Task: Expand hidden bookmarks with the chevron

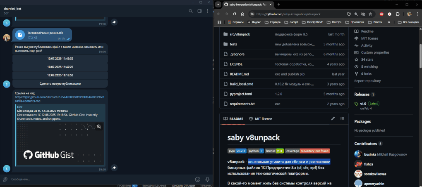Action: 389,22
